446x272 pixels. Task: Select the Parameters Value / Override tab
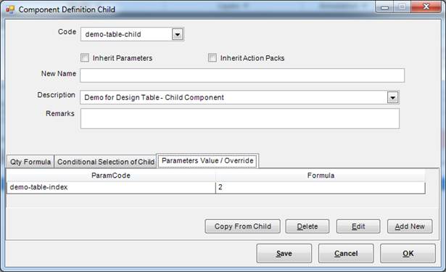tap(207, 161)
